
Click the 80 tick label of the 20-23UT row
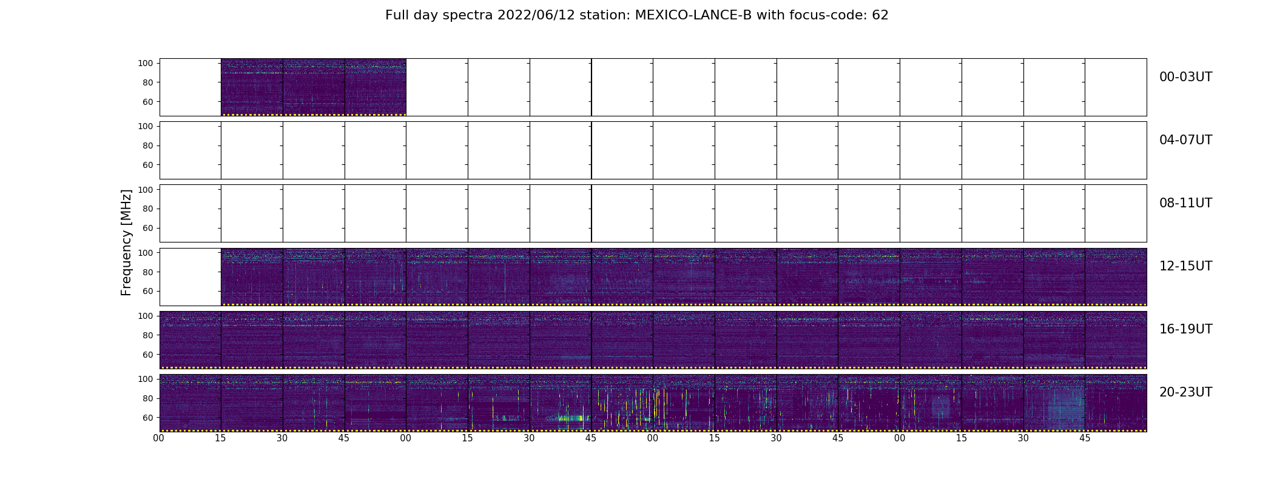pyautogui.click(x=148, y=398)
